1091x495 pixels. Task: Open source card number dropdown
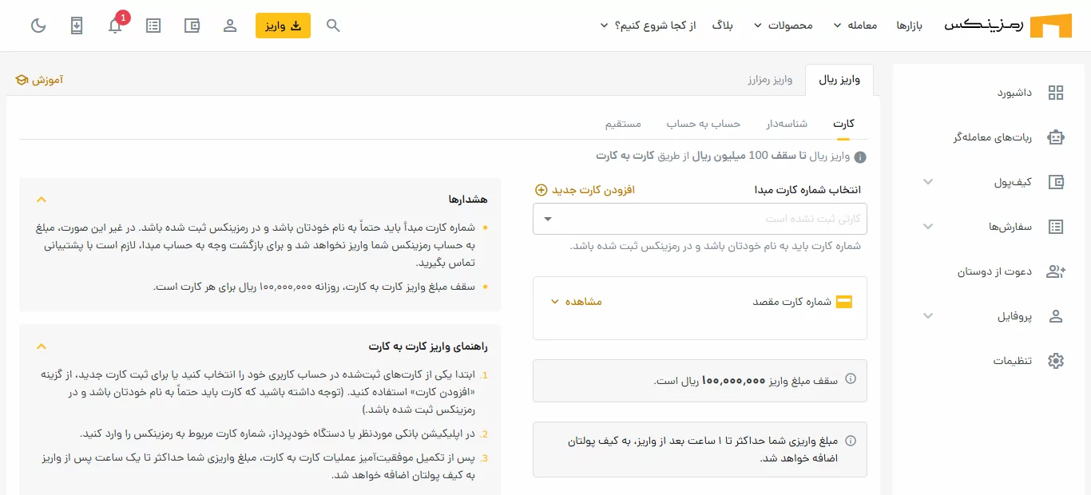point(700,219)
